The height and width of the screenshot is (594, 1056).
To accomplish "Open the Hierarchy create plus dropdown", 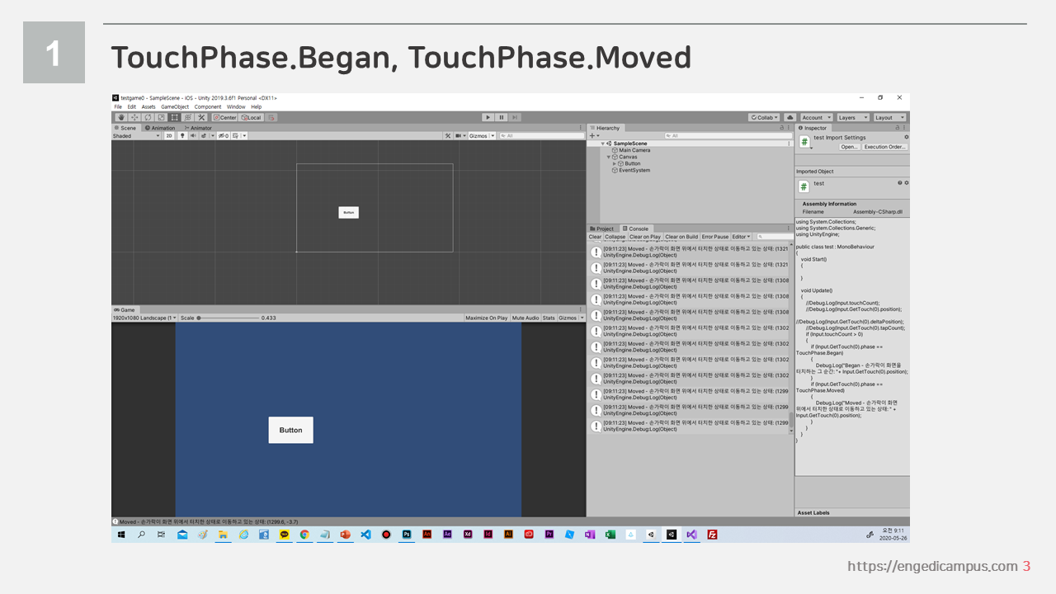I will click(x=594, y=135).
